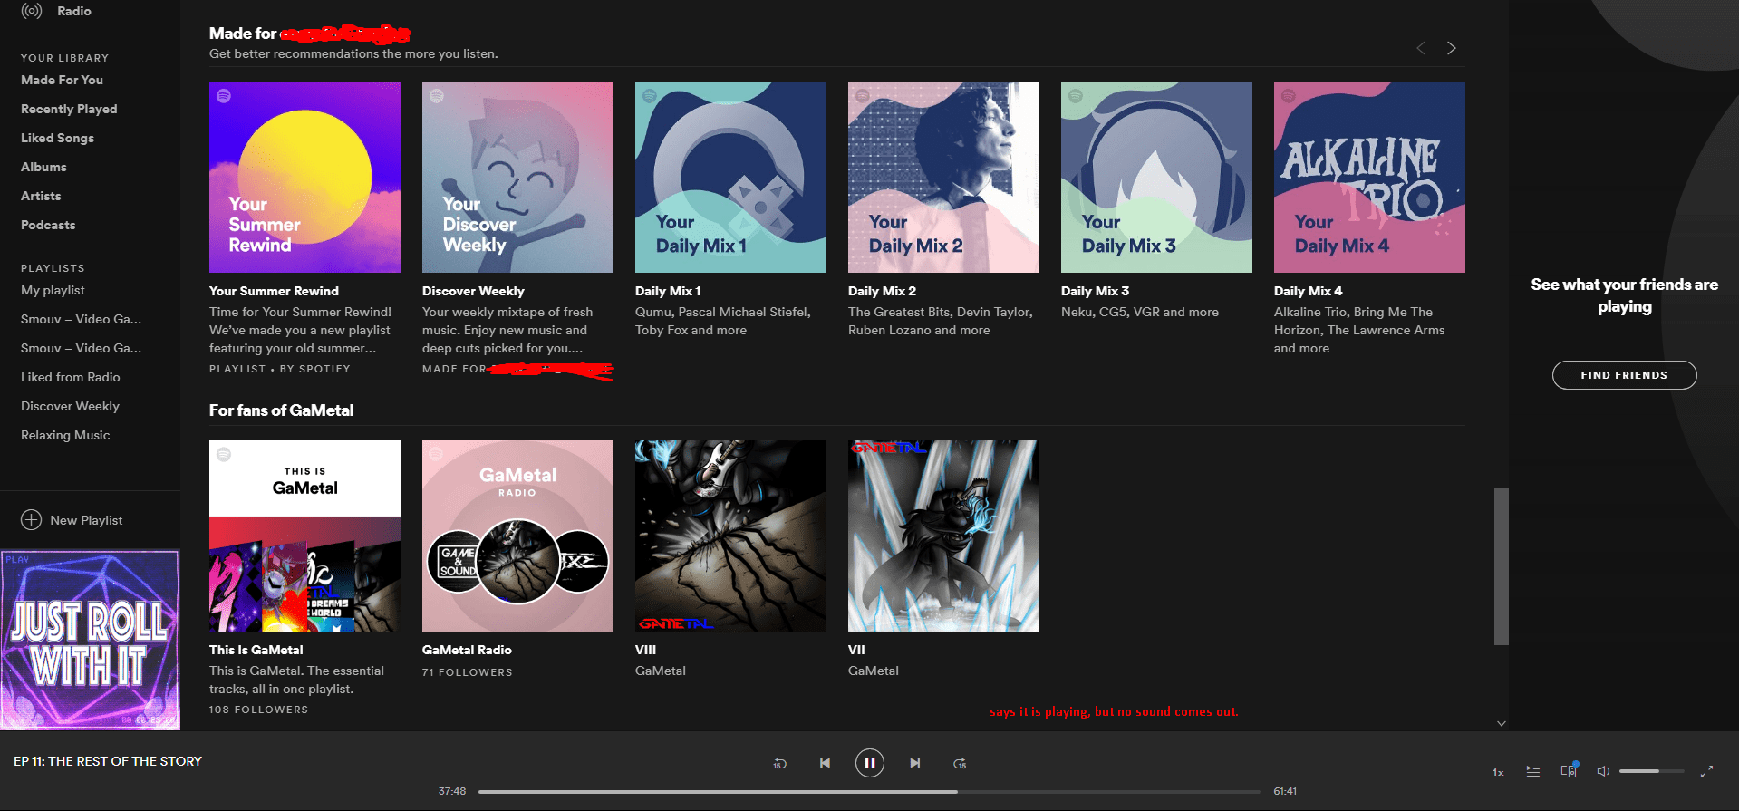This screenshot has height=811, width=1739.
Task: Open the This Is GaMetal playlist cover
Action: click(x=304, y=536)
